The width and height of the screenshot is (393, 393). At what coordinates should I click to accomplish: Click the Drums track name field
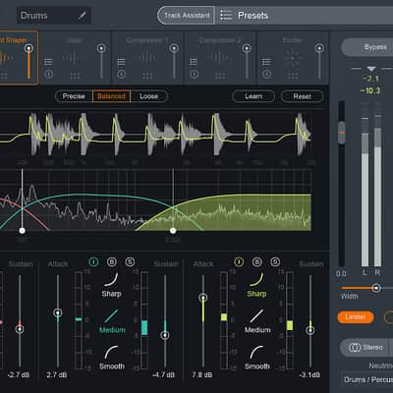[53, 16]
